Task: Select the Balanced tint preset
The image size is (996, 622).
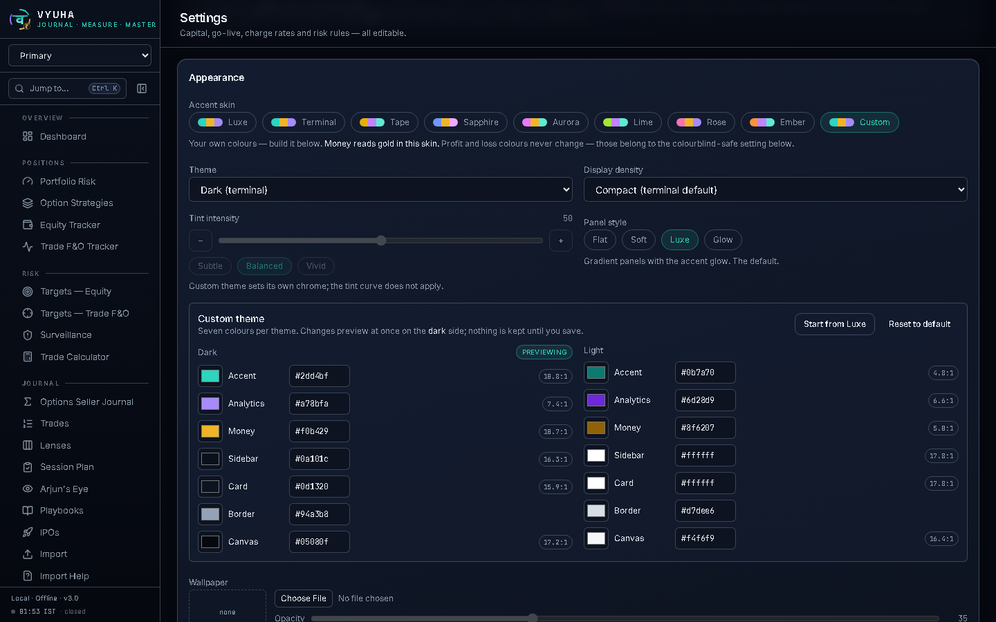Action: 264,266
